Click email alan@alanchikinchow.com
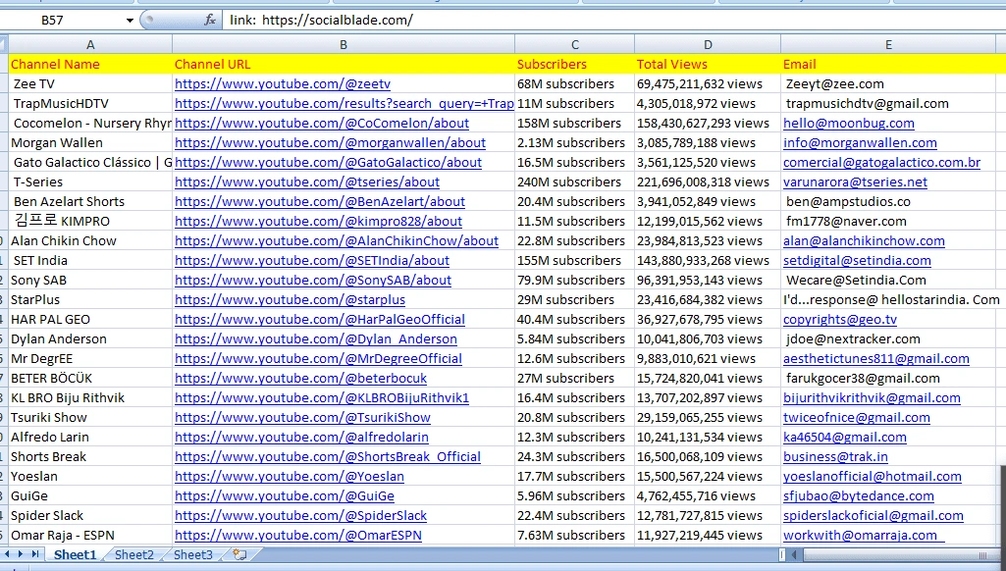Screen dimensions: 1006x571 864,241
